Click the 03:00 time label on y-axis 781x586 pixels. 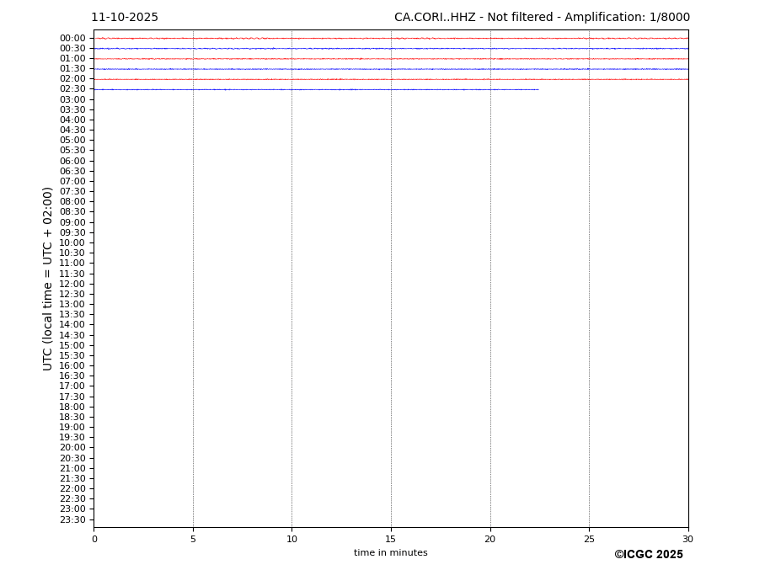tap(72, 99)
